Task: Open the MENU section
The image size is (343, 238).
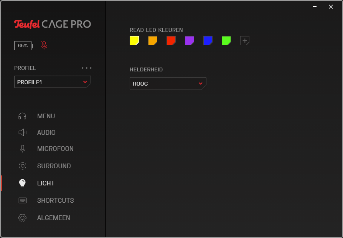Action: [46, 116]
